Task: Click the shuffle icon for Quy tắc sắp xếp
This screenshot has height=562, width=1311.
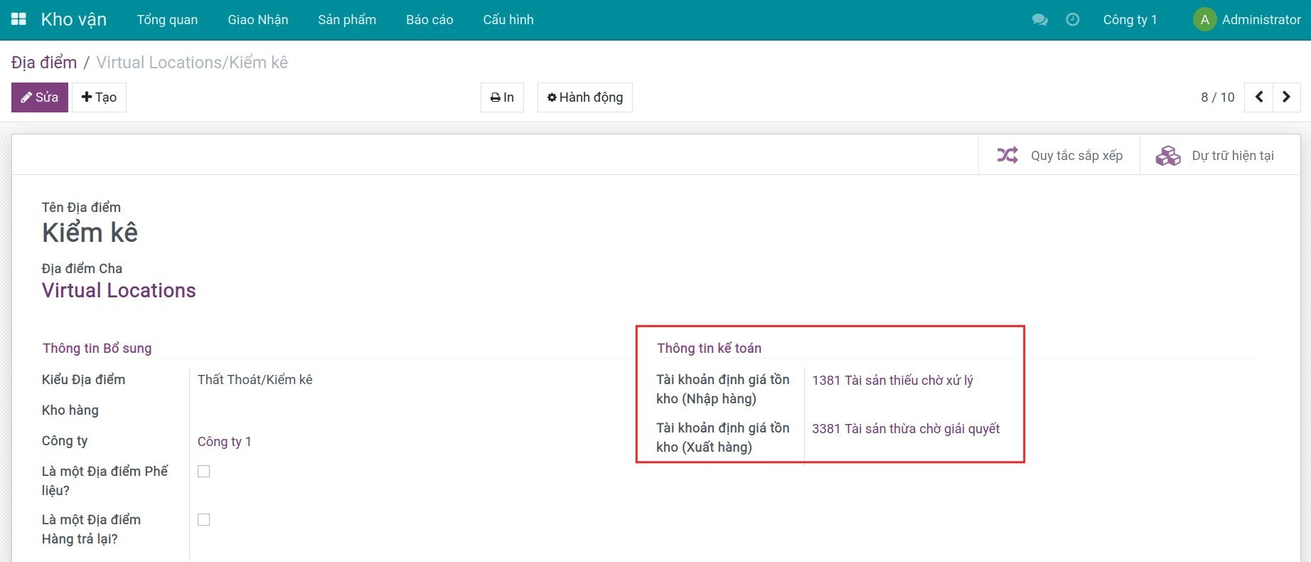Action: [x=1007, y=155]
